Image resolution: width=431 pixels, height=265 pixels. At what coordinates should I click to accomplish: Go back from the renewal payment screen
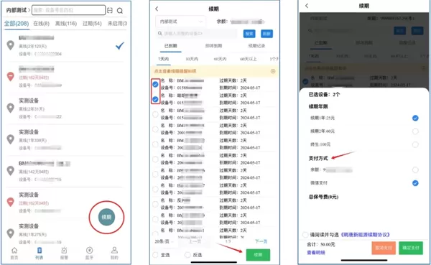[307, 6]
